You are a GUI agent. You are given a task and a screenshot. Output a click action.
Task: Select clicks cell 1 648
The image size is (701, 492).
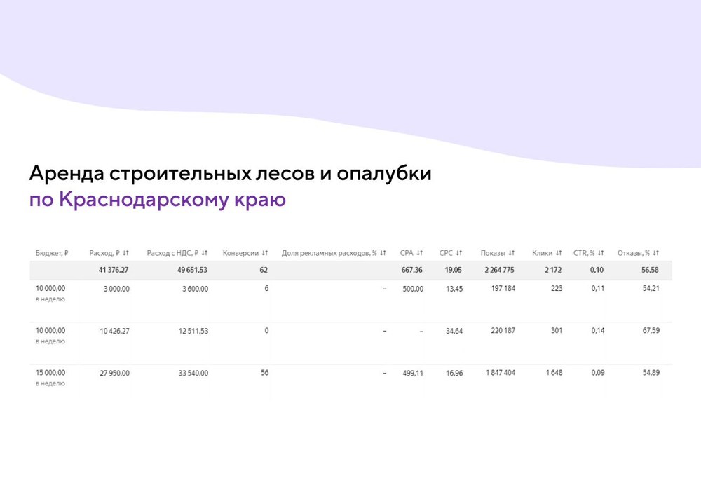click(x=554, y=373)
